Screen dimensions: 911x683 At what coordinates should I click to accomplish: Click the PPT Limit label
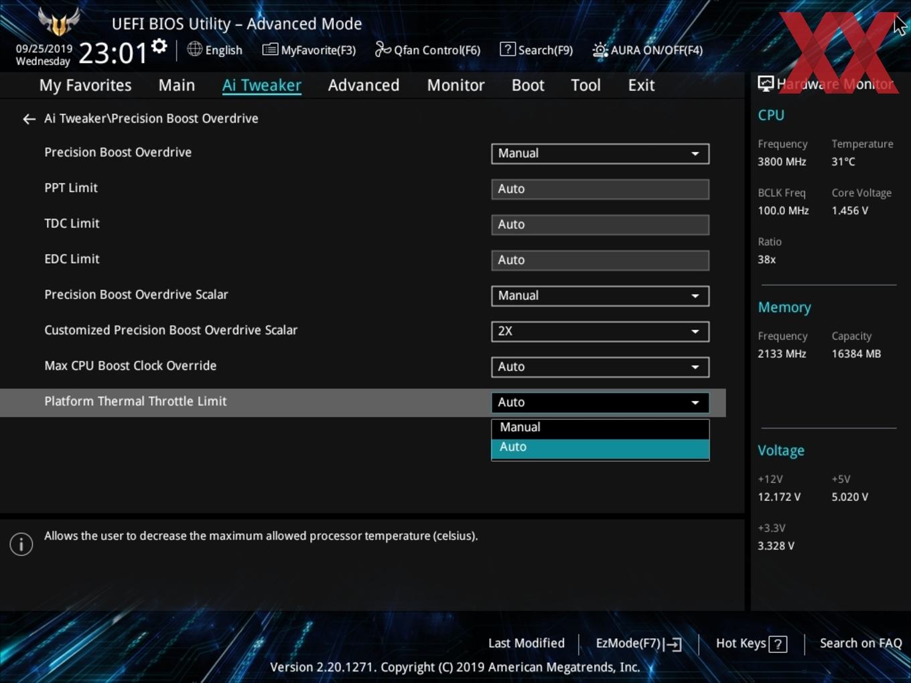71,188
